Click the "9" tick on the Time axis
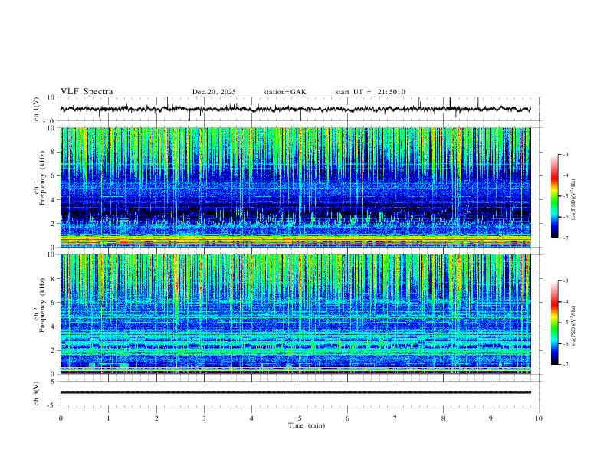607x469 pixels. [491, 418]
